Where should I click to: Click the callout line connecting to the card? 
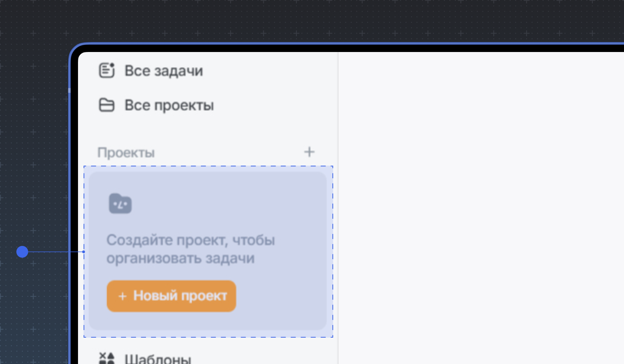54,252
